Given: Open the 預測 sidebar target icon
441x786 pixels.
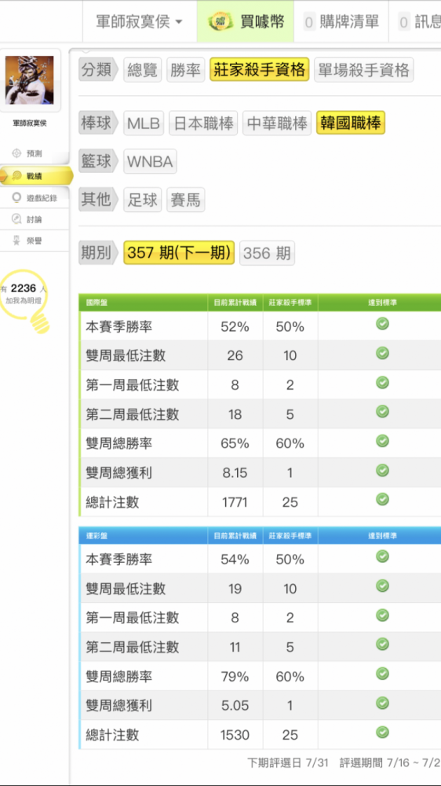Looking at the screenshot, I should click(x=16, y=153).
